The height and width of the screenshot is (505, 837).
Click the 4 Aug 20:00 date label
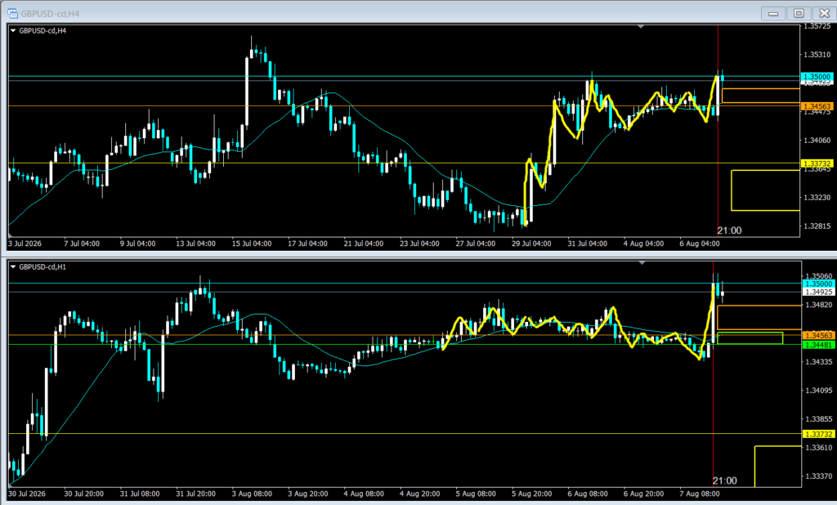(x=419, y=494)
